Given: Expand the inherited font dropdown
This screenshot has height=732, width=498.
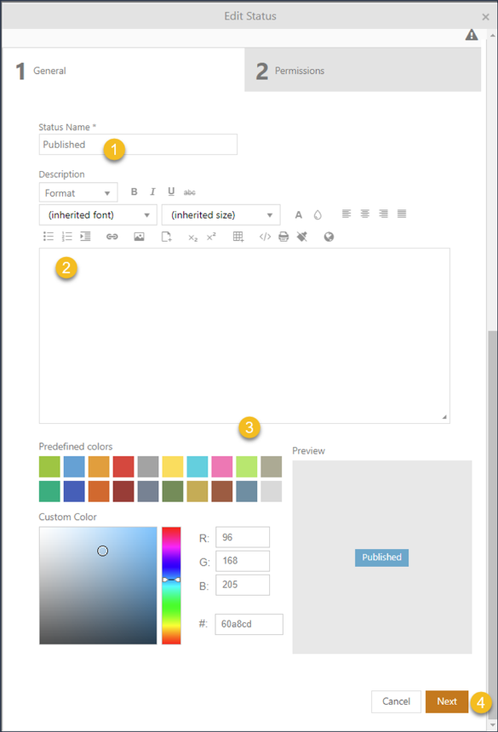Looking at the screenshot, I should (x=98, y=214).
